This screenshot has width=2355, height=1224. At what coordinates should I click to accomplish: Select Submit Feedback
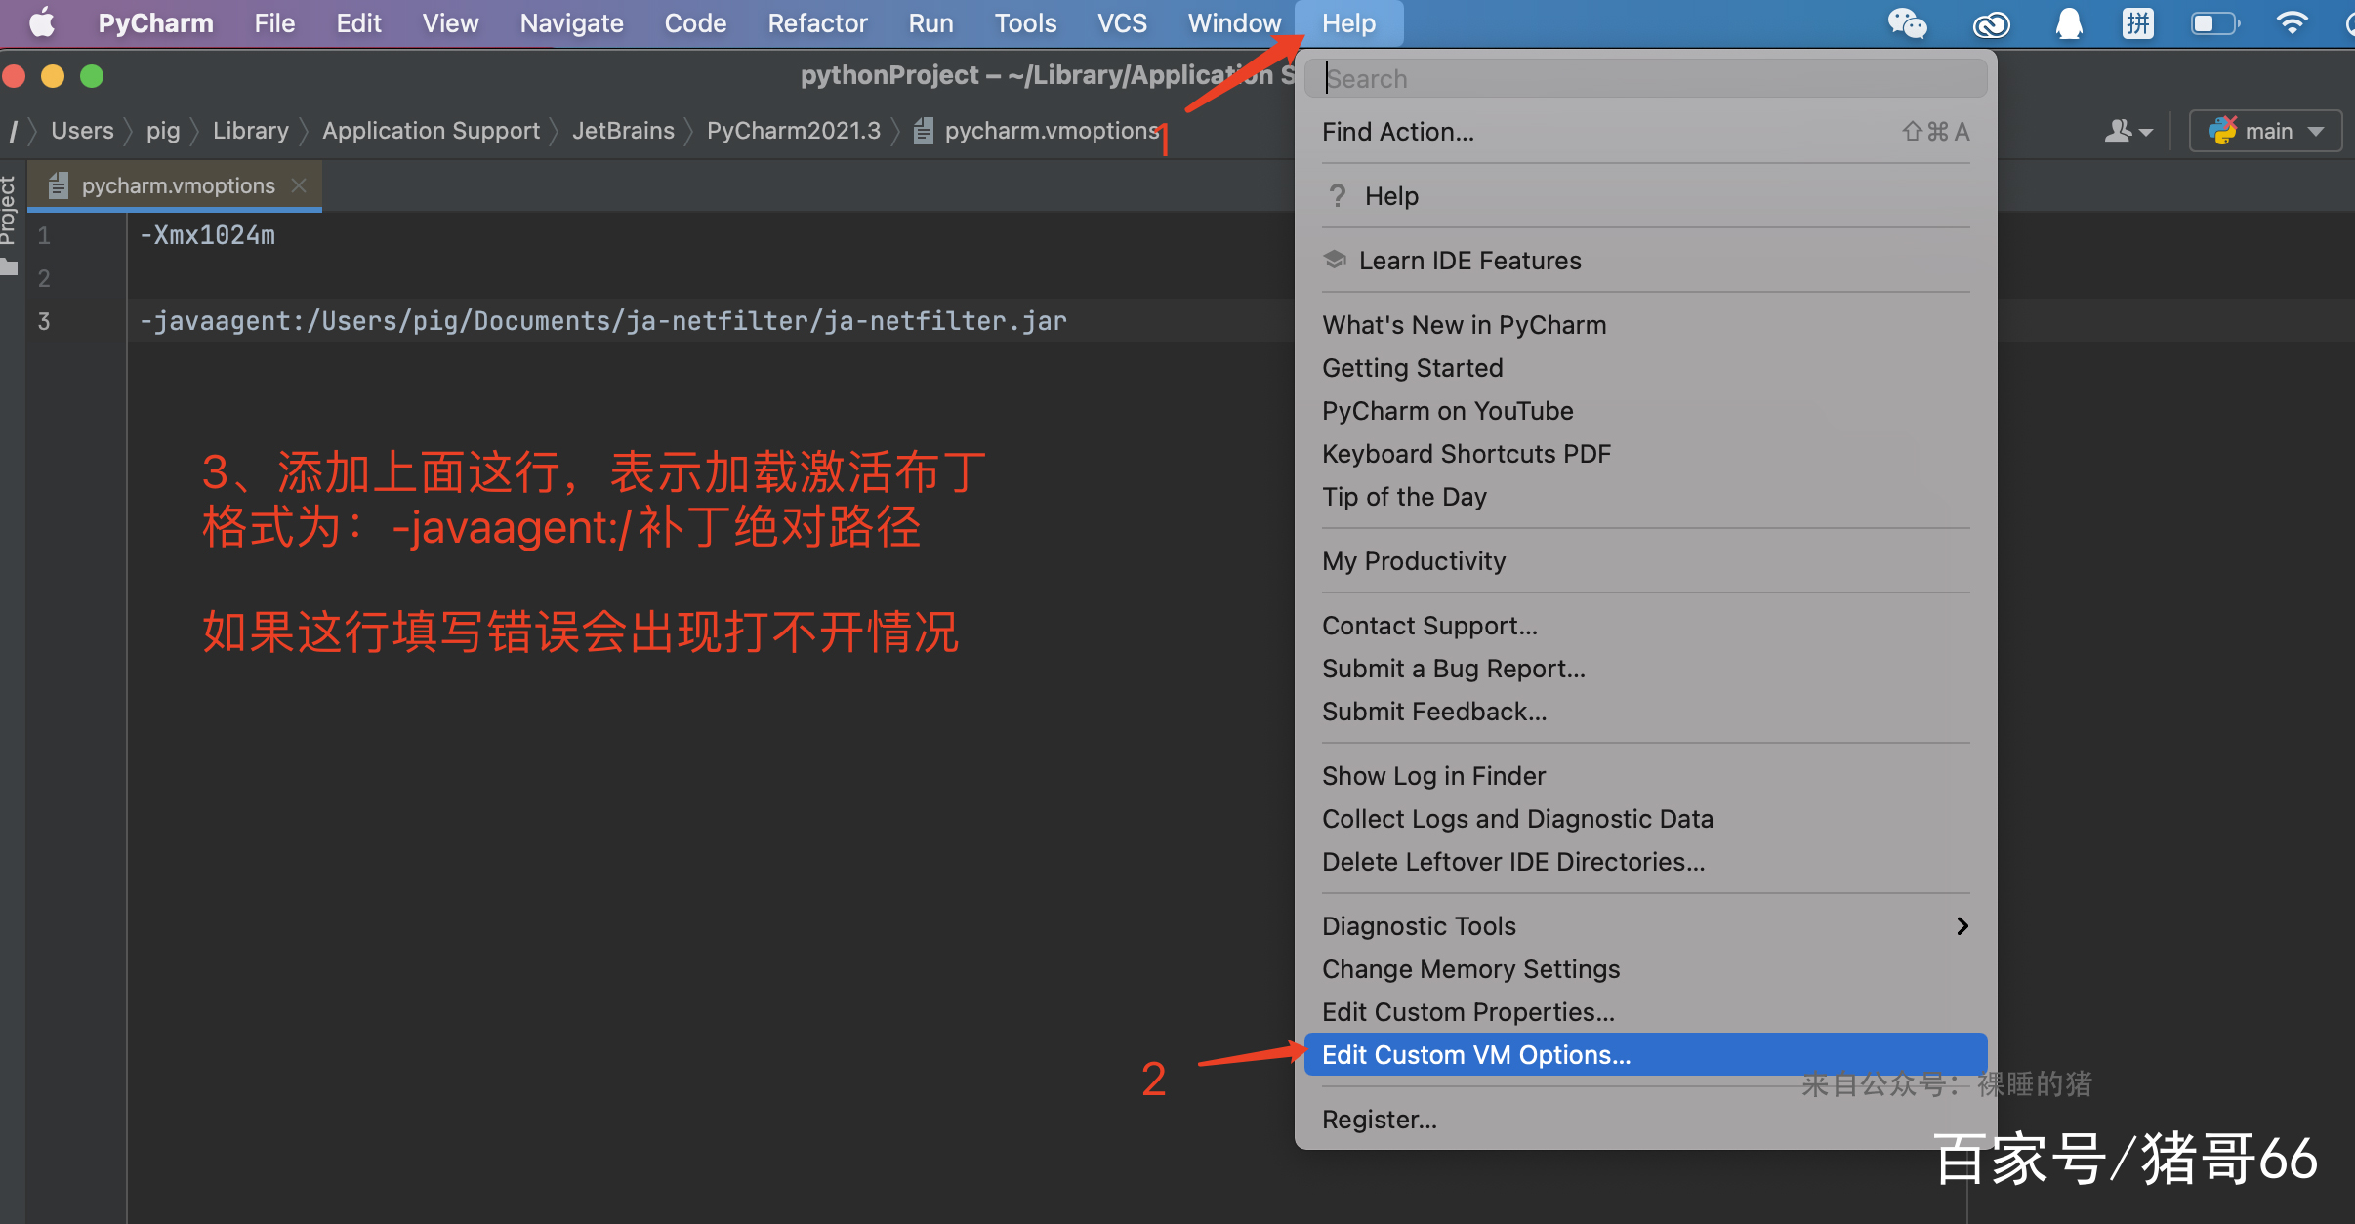click(x=1645, y=712)
